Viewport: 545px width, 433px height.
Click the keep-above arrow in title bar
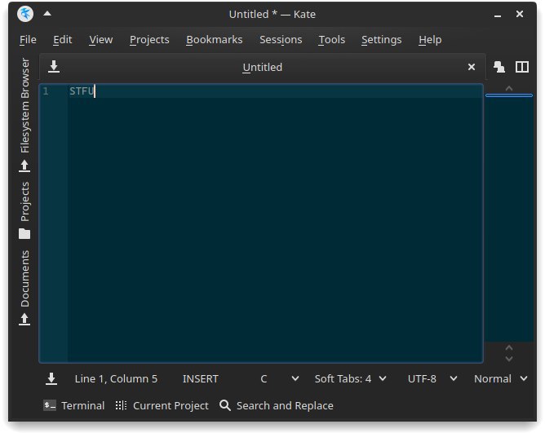47,14
